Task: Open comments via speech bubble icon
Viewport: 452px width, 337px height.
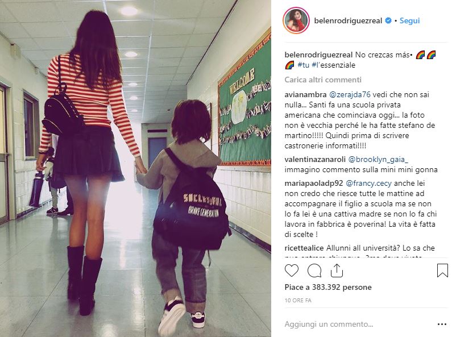Action: coord(314,271)
